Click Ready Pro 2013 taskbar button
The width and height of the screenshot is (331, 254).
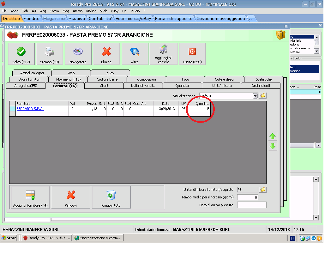click(x=47, y=238)
